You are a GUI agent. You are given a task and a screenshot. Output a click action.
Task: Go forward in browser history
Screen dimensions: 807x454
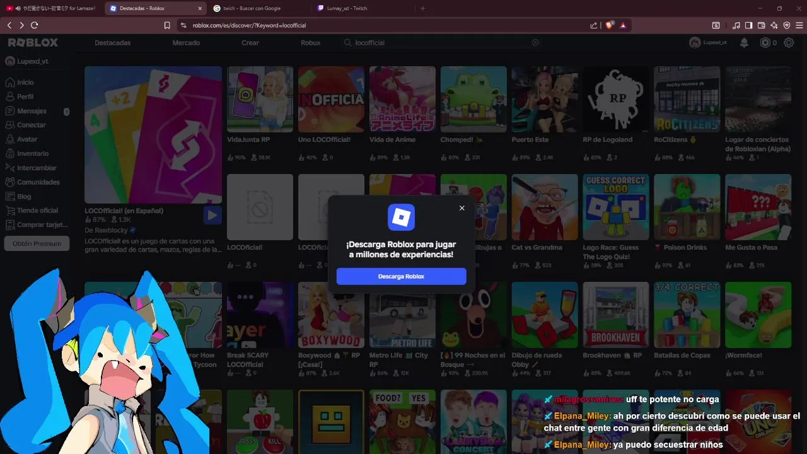pos(21,25)
